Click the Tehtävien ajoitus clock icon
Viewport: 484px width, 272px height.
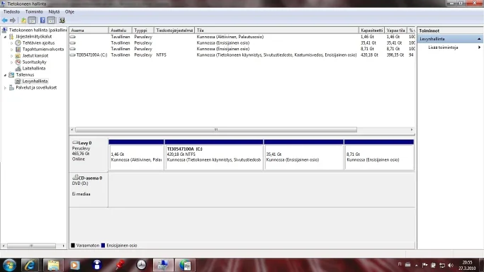tap(18, 43)
